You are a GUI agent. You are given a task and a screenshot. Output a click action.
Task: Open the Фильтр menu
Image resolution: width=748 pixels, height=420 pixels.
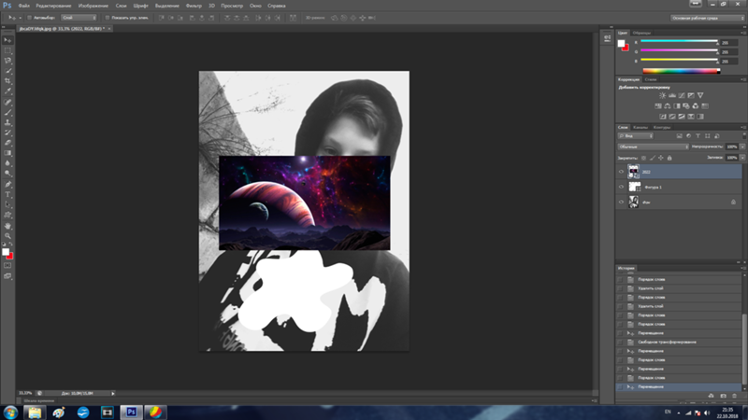(194, 6)
